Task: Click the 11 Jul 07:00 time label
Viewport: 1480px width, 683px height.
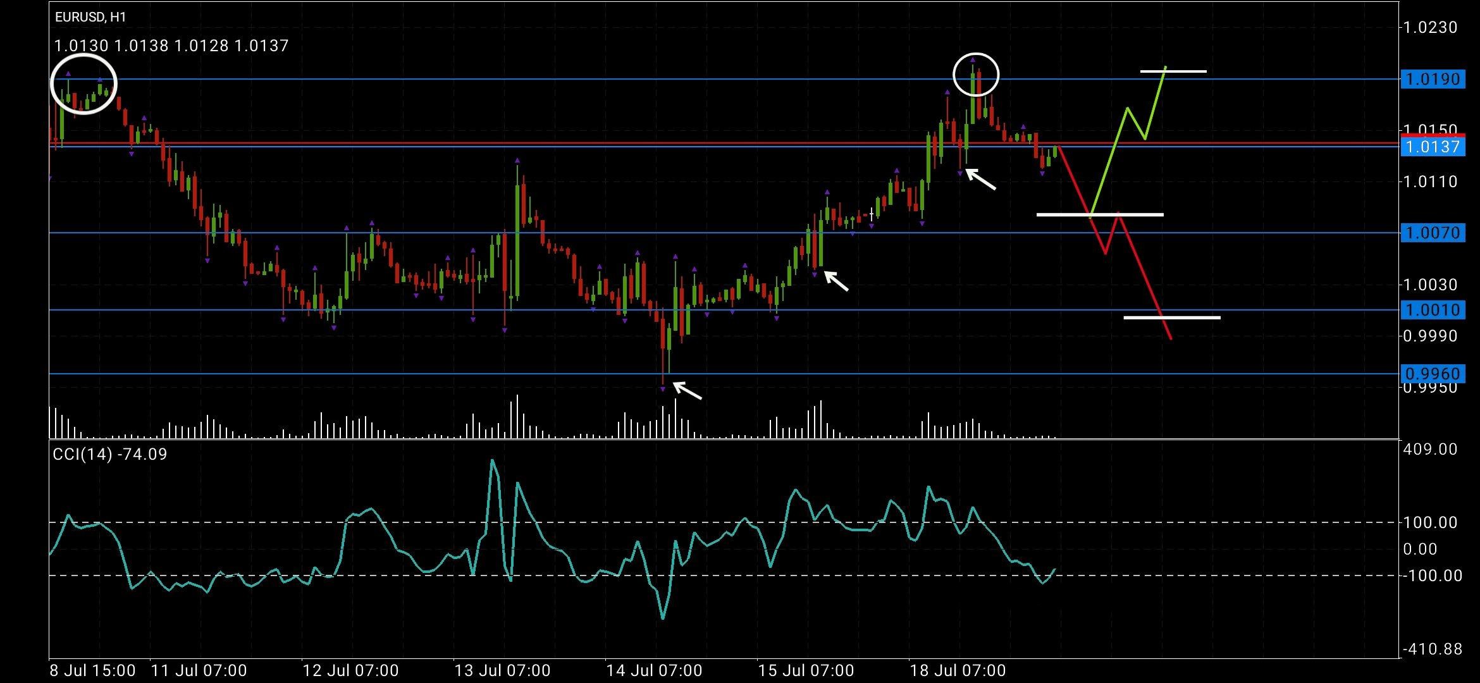Action: [199, 670]
